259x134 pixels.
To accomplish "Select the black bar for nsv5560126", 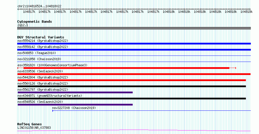I will click(132, 86).
